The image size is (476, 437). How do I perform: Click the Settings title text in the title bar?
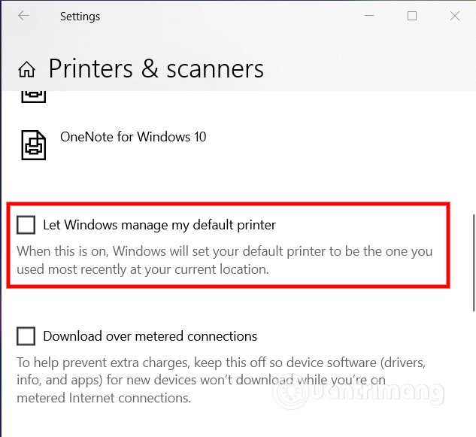[80, 17]
